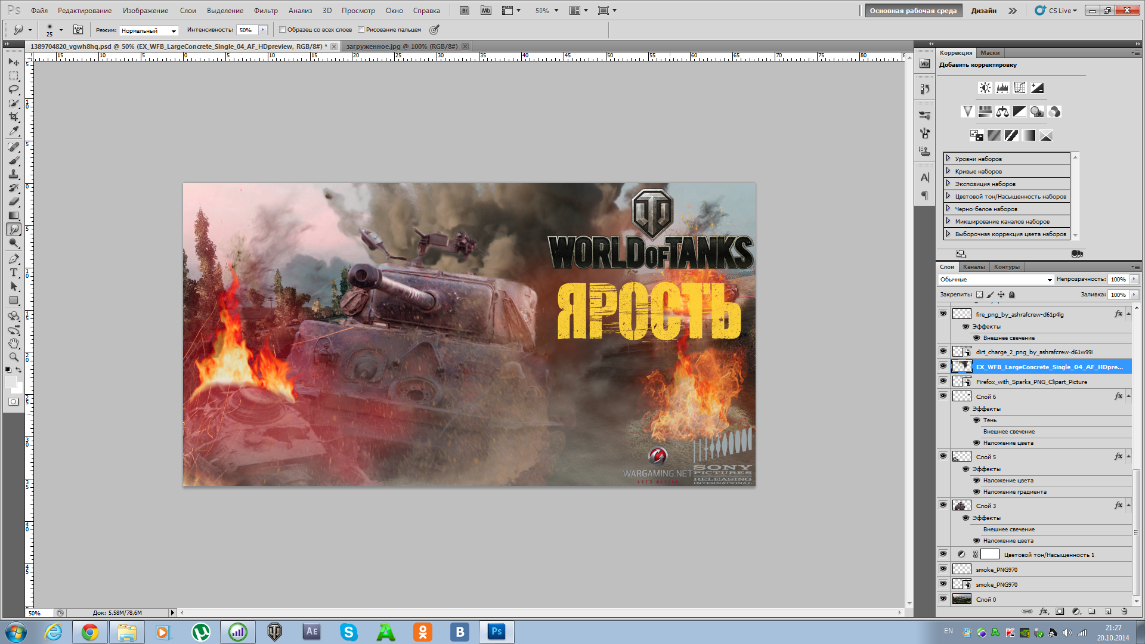Select the Gradient tool

[x=14, y=215]
